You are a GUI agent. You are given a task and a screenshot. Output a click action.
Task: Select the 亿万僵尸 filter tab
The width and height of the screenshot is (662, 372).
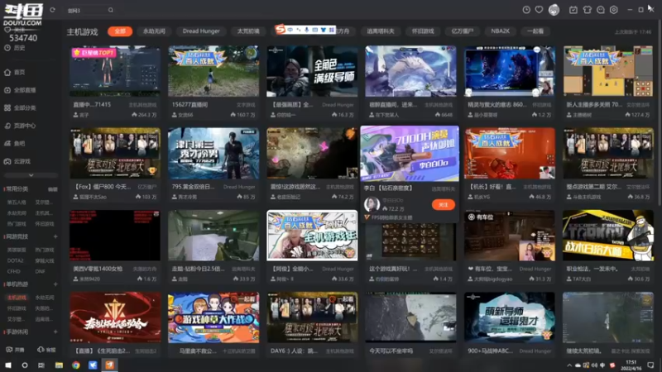tap(463, 31)
